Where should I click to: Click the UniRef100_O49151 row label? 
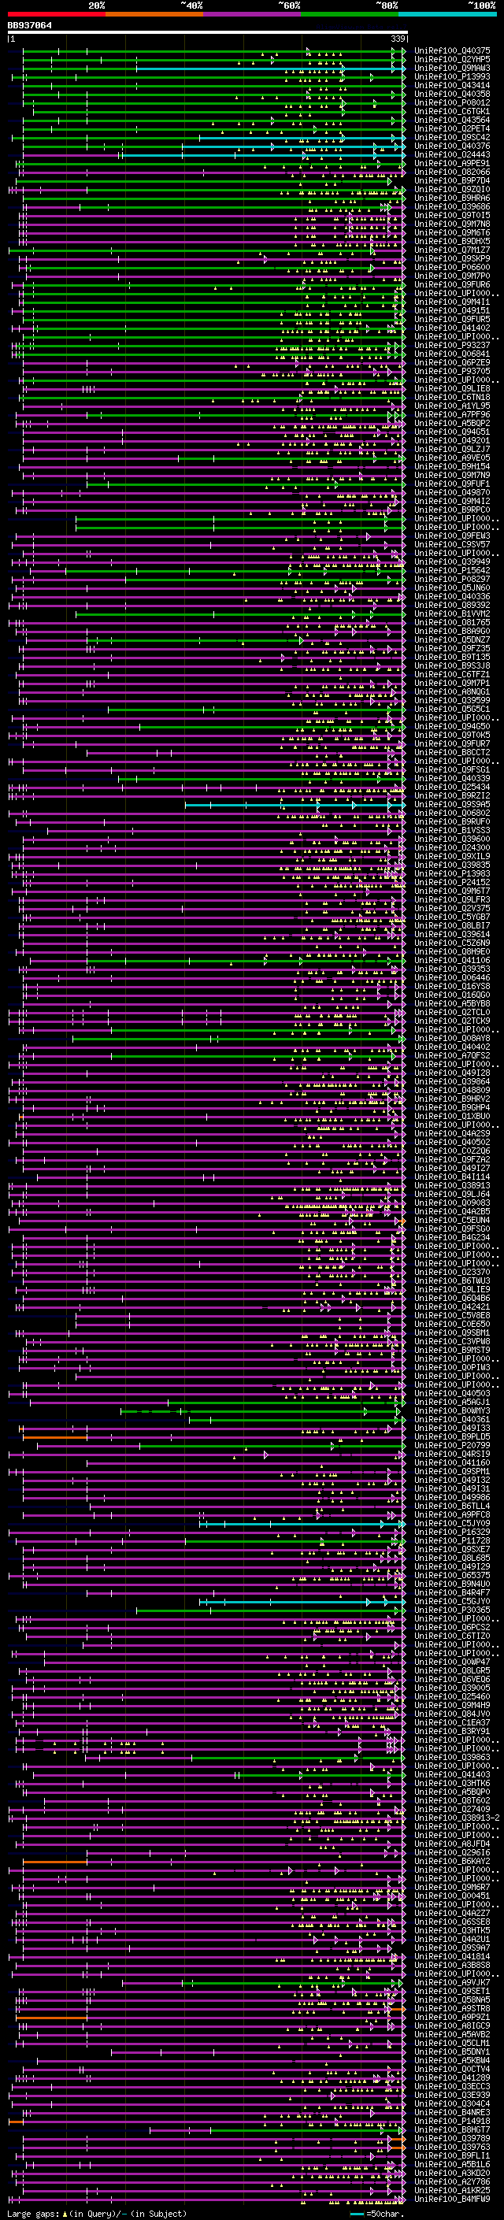(x=452, y=310)
